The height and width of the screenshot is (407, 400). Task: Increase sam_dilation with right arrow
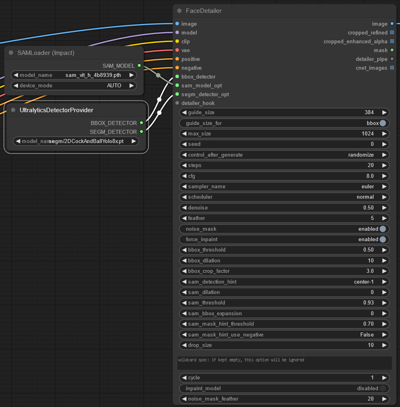point(384,292)
